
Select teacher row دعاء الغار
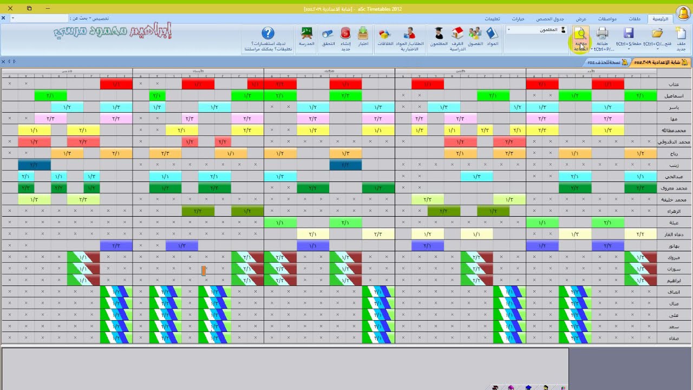(x=674, y=235)
